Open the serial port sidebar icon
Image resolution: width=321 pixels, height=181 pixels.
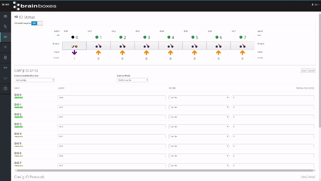5,68
